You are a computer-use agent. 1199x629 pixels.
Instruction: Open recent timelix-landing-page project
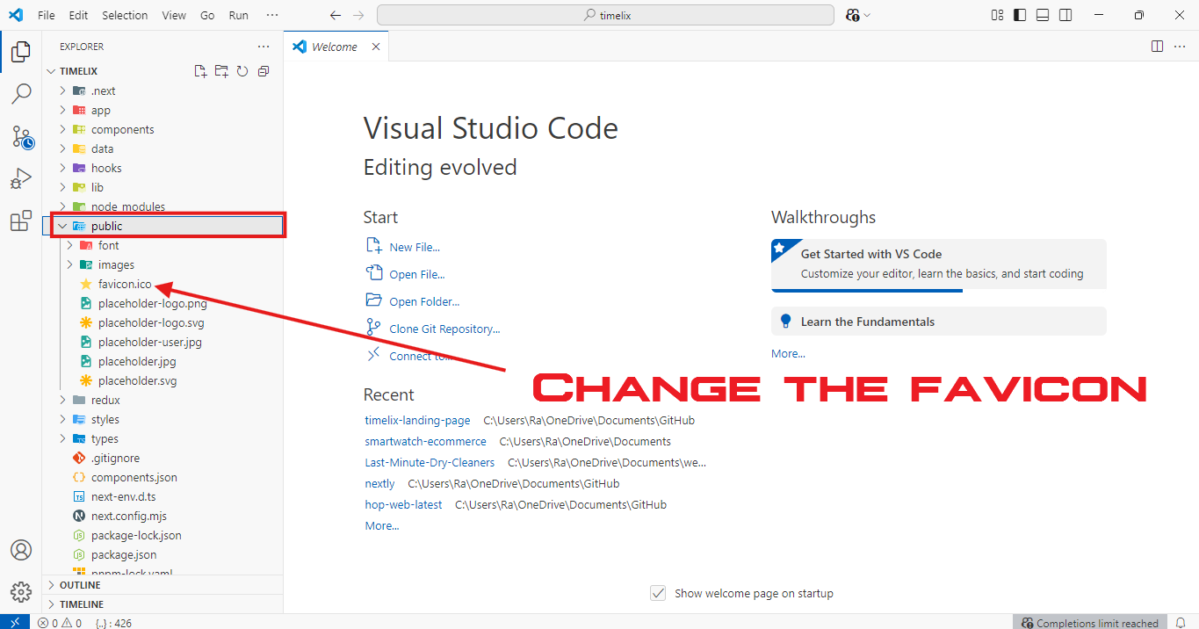417,421
